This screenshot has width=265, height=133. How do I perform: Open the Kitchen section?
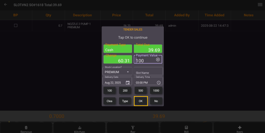pyautogui.click(x=79, y=127)
